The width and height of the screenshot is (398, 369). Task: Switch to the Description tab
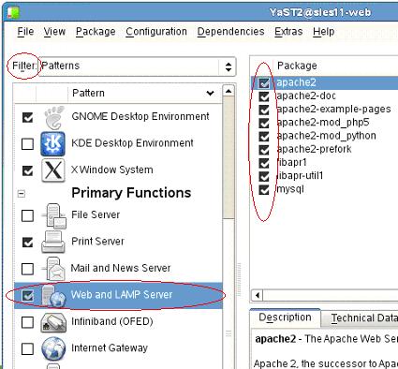tap(285, 317)
